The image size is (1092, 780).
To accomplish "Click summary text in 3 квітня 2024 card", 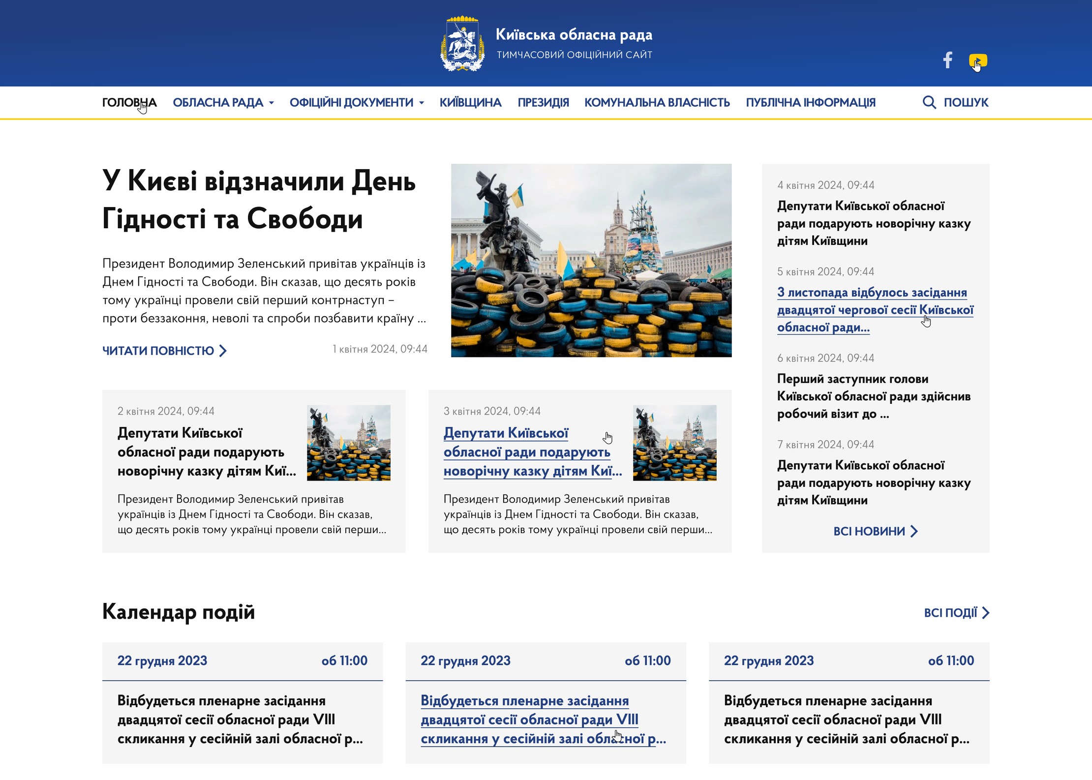I will pyautogui.click(x=578, y=514).
